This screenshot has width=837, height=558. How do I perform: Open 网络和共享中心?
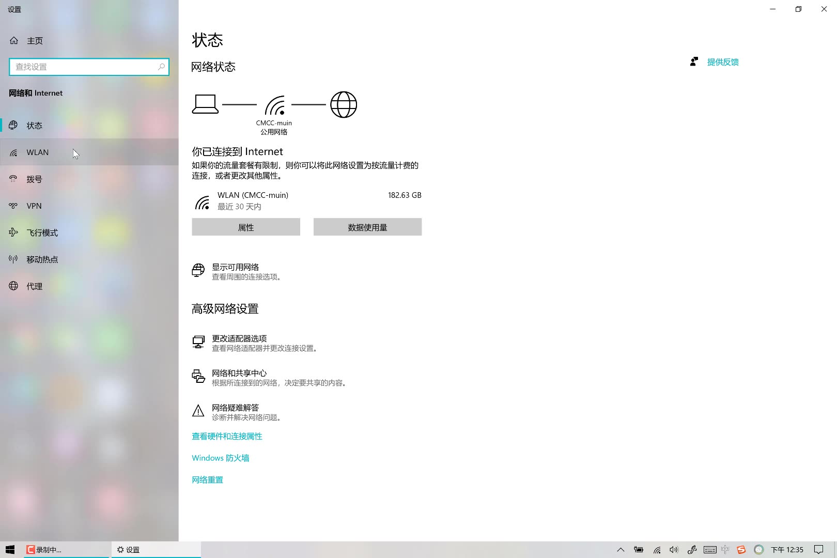point(270,377)
